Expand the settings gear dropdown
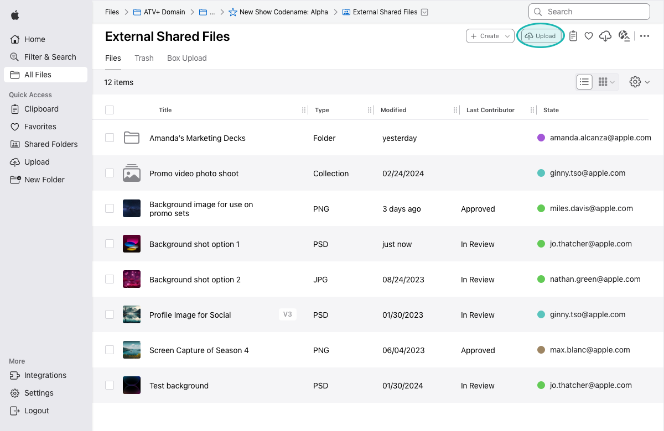Viewport: 664px width, 431px height. coord(639,82)
